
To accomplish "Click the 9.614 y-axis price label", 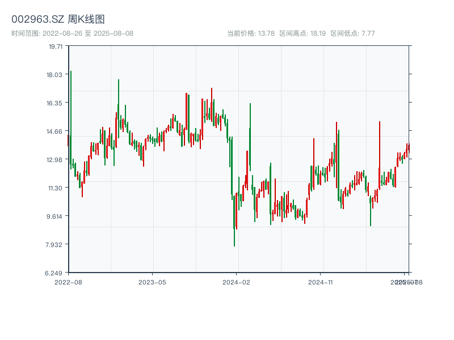I will [x=56, y=216].
